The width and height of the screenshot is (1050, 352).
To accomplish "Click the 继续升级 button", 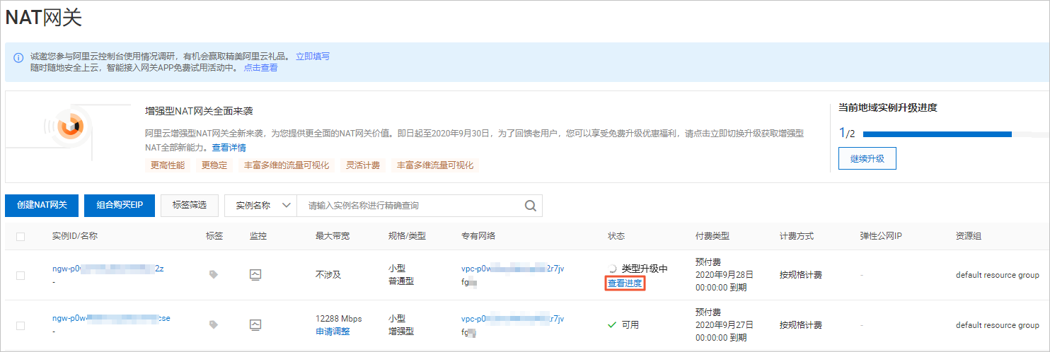I will (867, 158).
